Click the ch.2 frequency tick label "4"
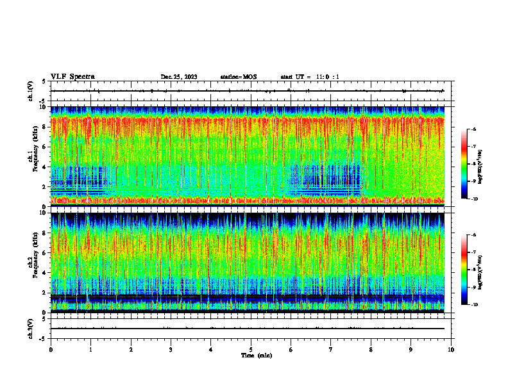Viewport: 508px width, 392px height. [x=44, y=273]
